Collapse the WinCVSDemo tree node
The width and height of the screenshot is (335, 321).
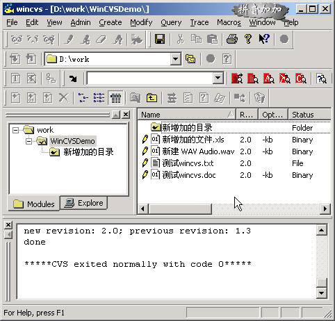click(x=28, y=141)
